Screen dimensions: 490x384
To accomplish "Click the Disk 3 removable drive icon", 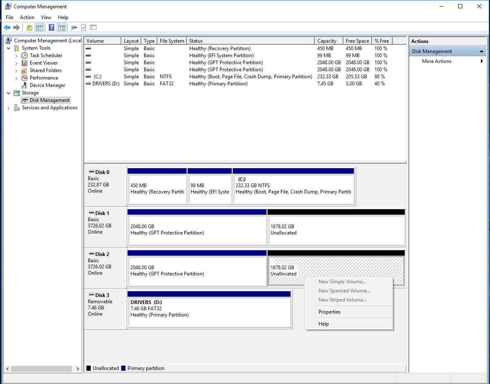I will [92, 295].
